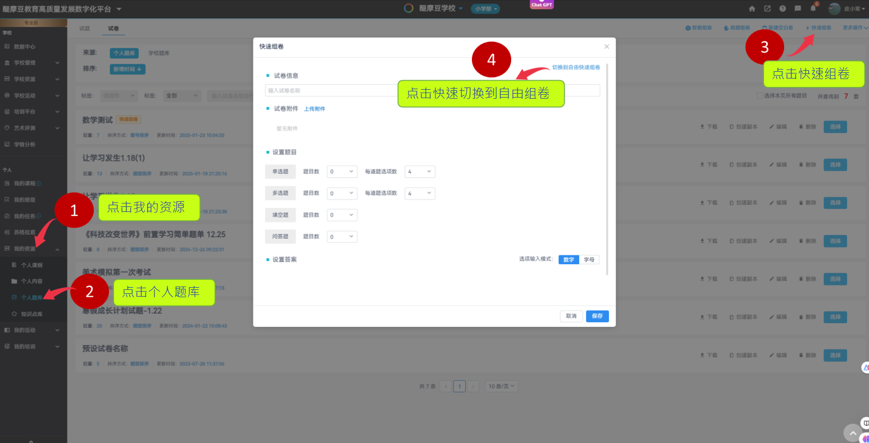
Task: Click the 切换到自由快速组卷 link
Action: [x=576, y=67]
